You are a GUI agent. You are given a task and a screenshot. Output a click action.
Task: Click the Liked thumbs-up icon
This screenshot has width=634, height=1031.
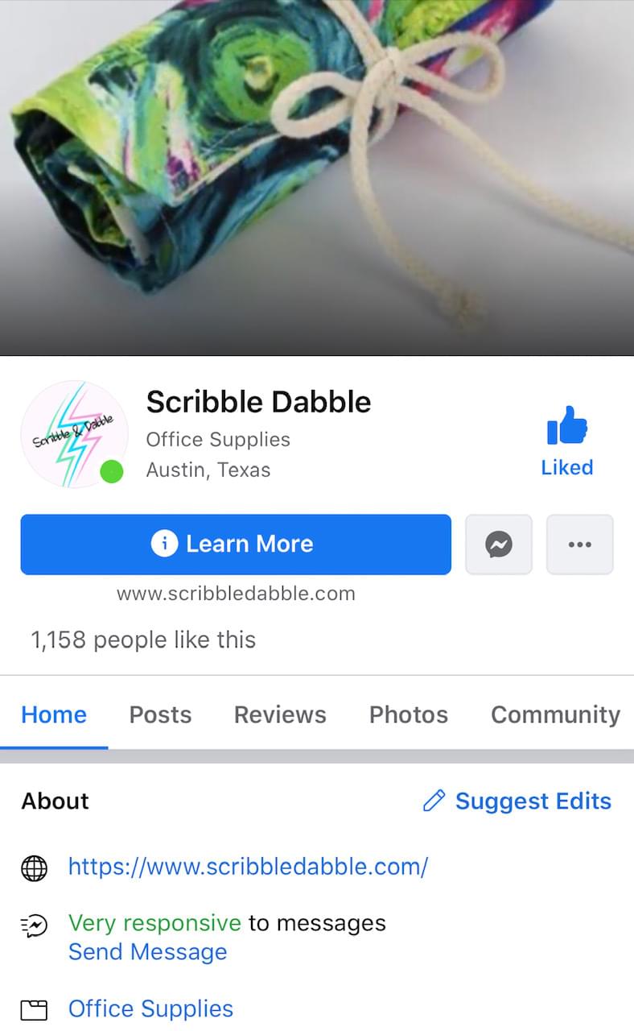pyautogui.click(x=567, y=426)
